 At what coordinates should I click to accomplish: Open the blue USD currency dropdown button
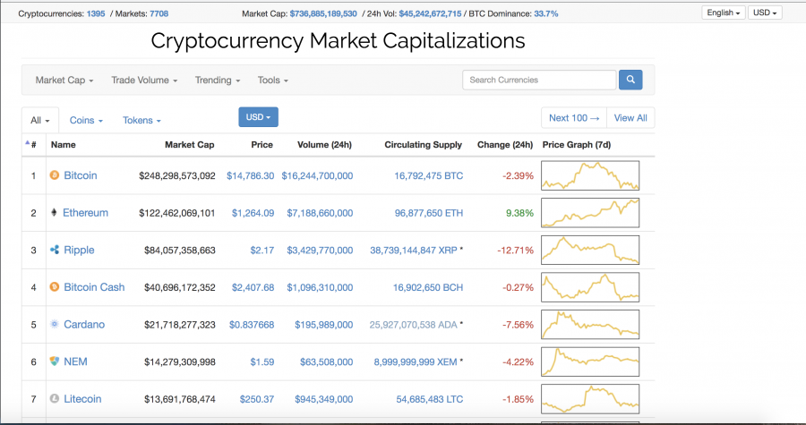[x=258, y=117]
